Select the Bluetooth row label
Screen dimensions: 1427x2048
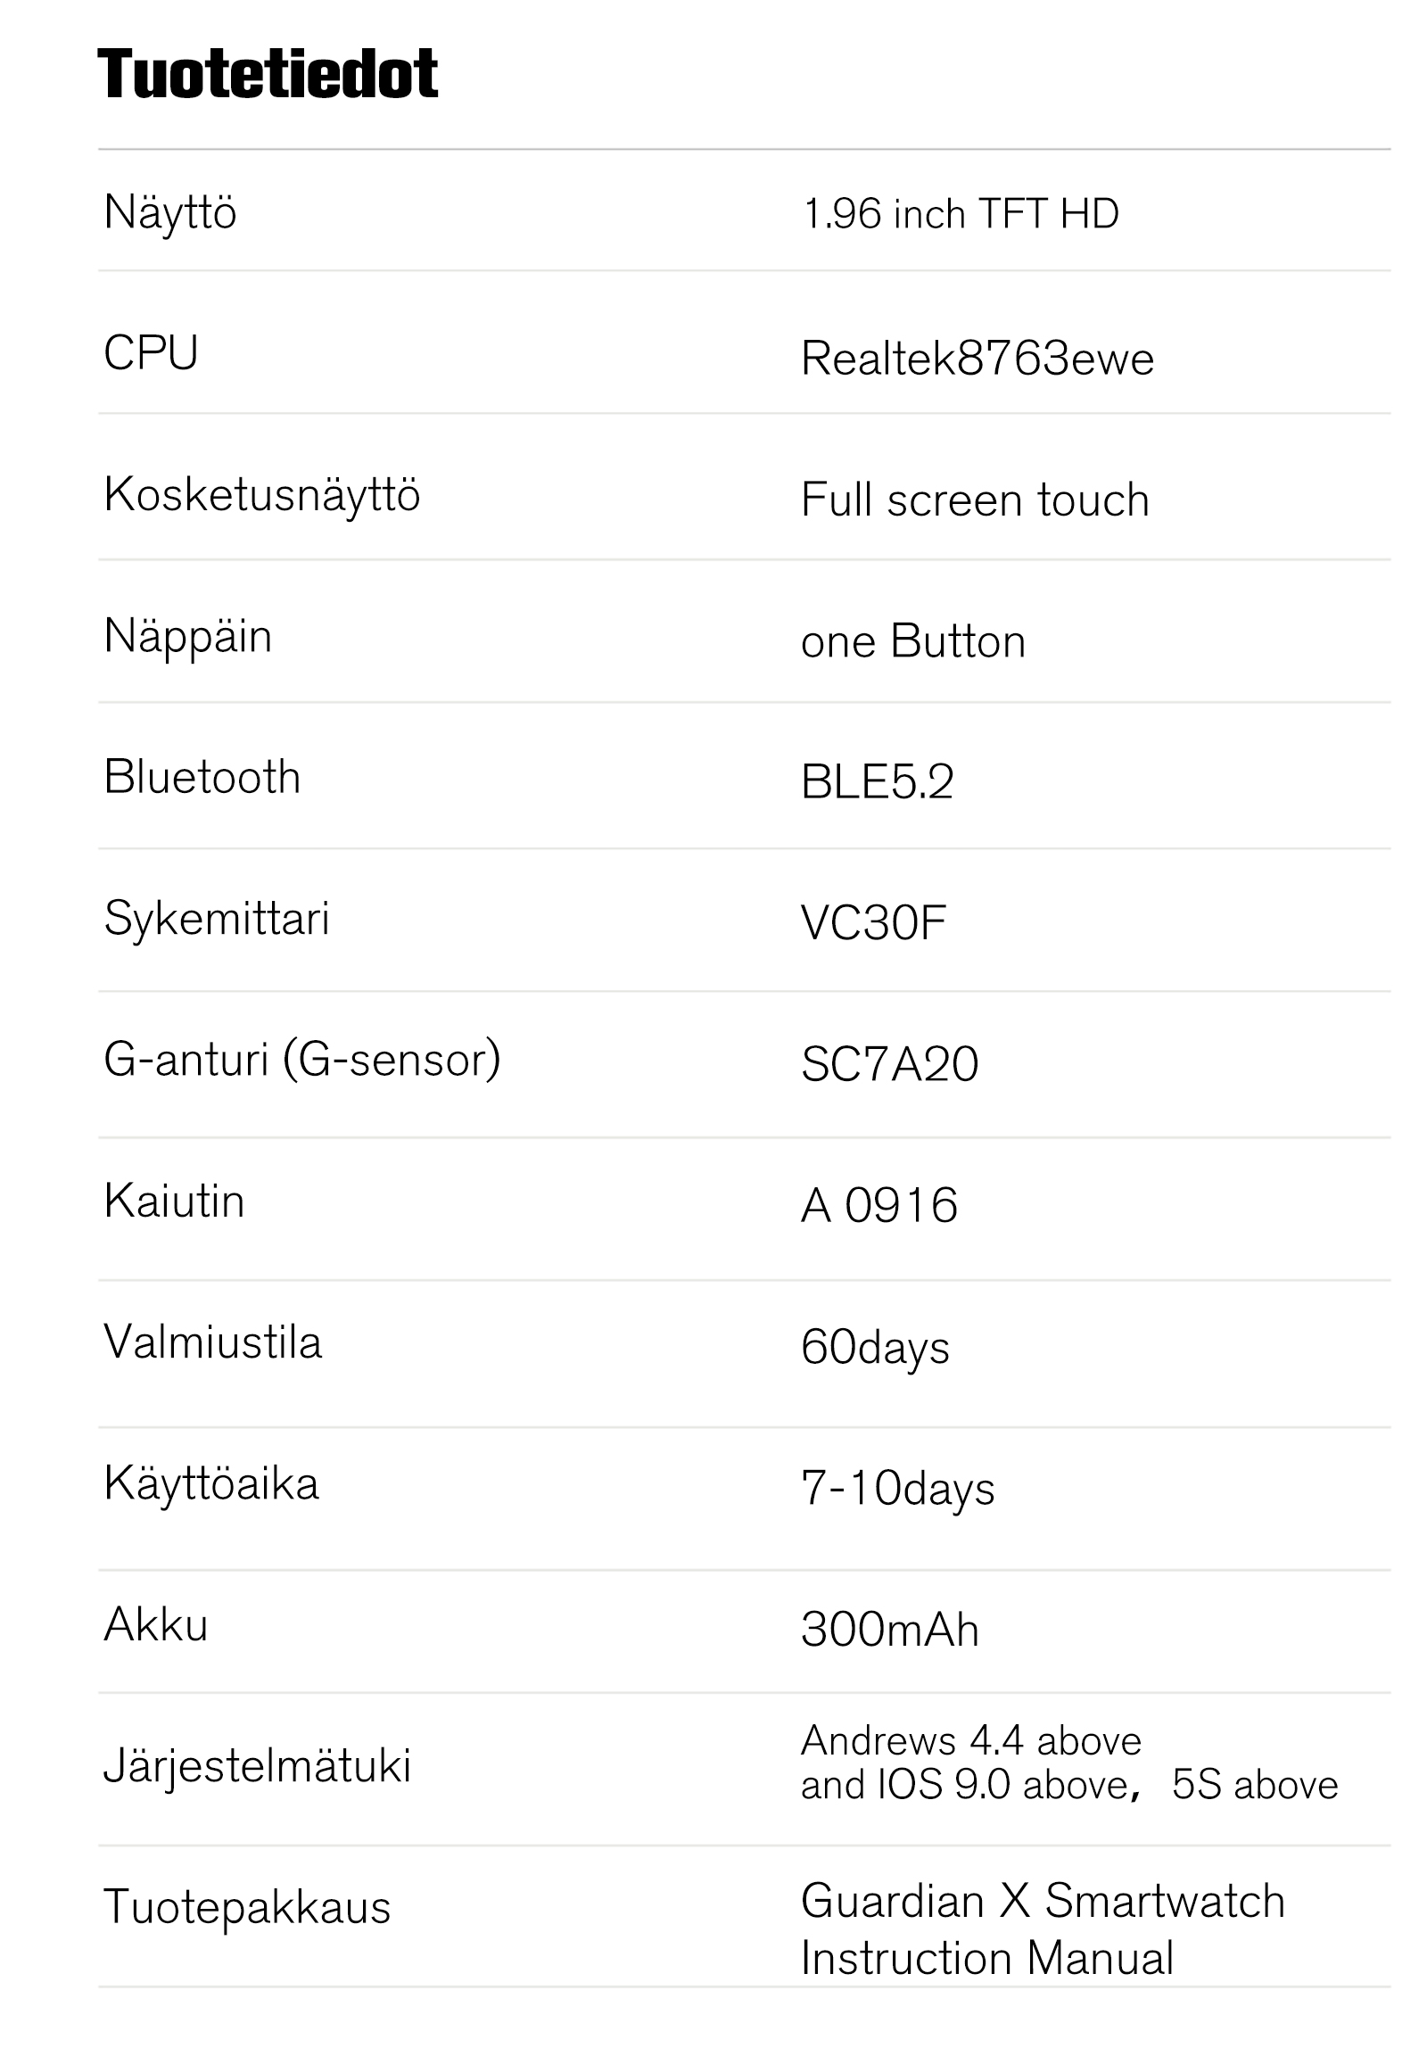point(202,777)
